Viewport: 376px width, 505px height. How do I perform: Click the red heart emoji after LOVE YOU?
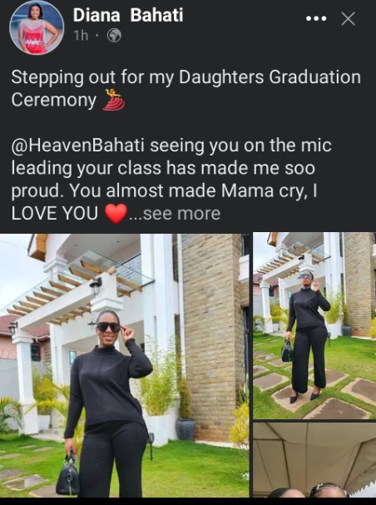(x=116, y=214)
